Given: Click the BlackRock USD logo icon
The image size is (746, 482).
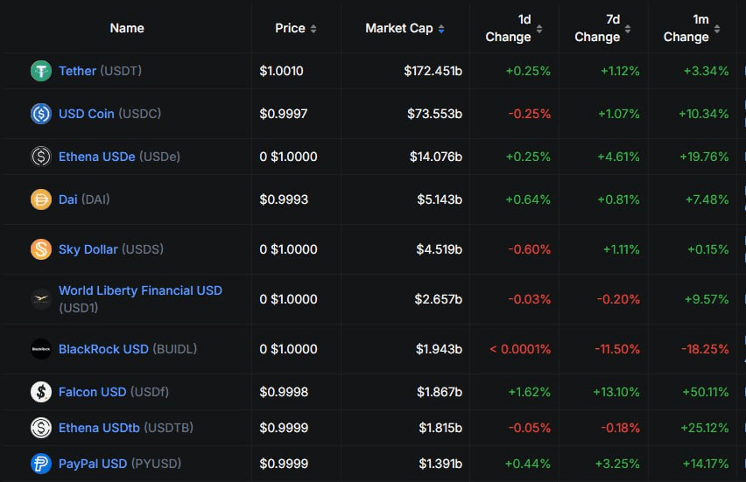Looking at the screenshot, I should pos(41,349).
